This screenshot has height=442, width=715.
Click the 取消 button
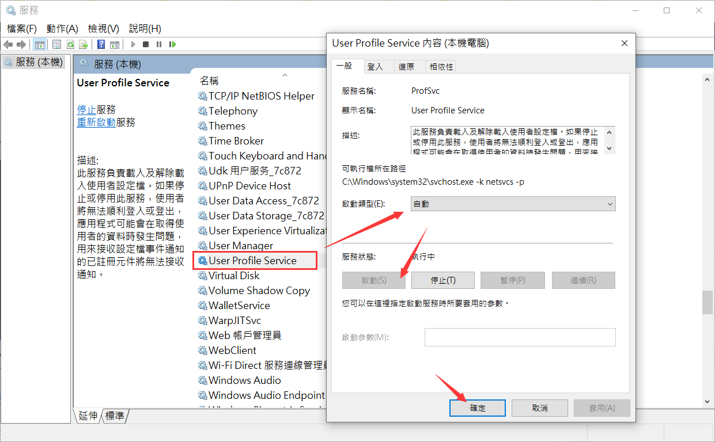[x=540, y=408]
